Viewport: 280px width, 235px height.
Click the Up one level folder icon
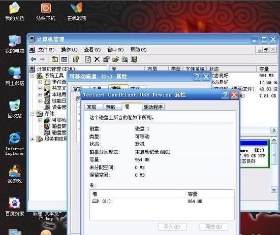[55, 59]
